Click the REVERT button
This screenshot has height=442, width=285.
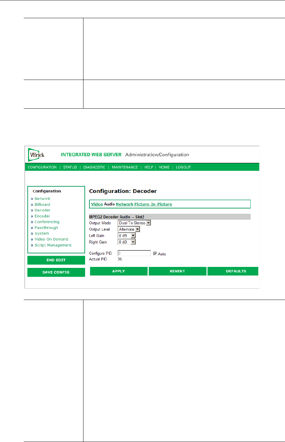177,271
